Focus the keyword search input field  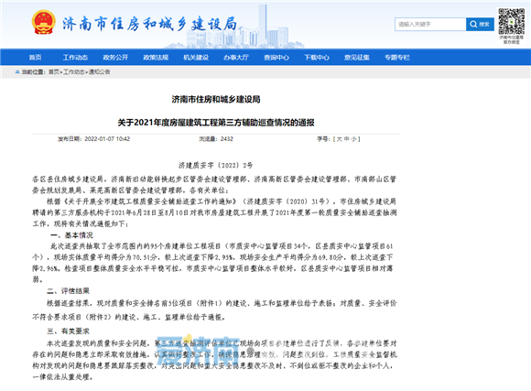tap(430, 25)
